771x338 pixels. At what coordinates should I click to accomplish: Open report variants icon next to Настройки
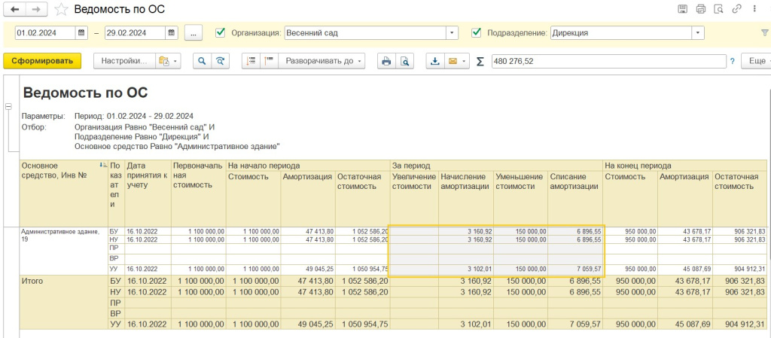[168, 61]
